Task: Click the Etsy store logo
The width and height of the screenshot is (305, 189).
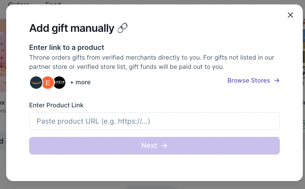Action: [48, 82]
